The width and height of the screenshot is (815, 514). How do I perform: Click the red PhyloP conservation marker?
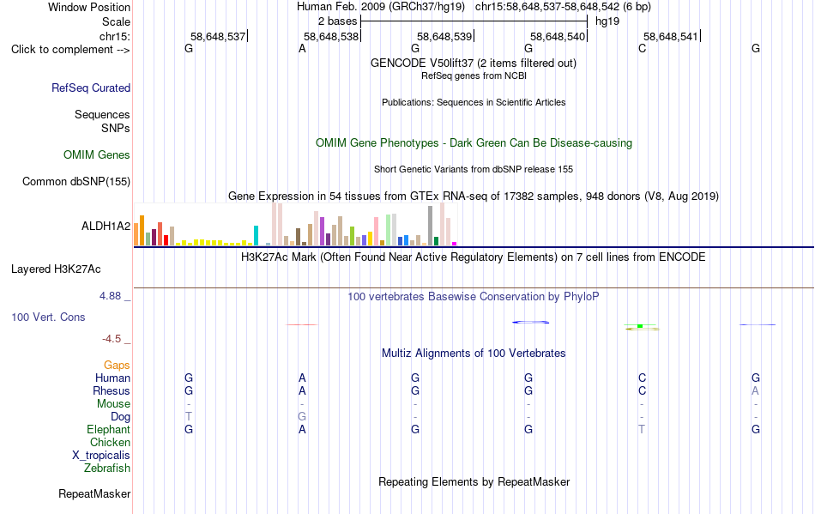[302, 325]
